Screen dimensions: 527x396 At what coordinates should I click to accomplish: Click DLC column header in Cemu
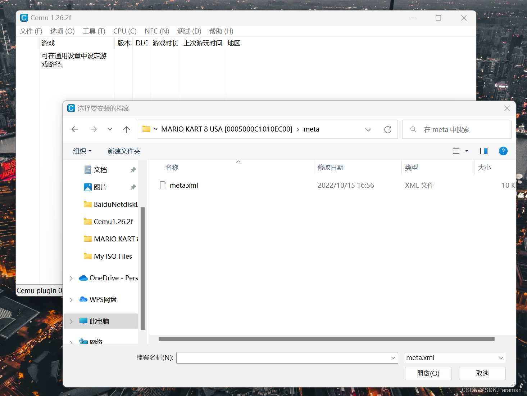click(142, 43)
